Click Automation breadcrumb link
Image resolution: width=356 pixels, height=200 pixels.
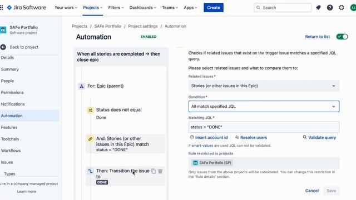176,26
